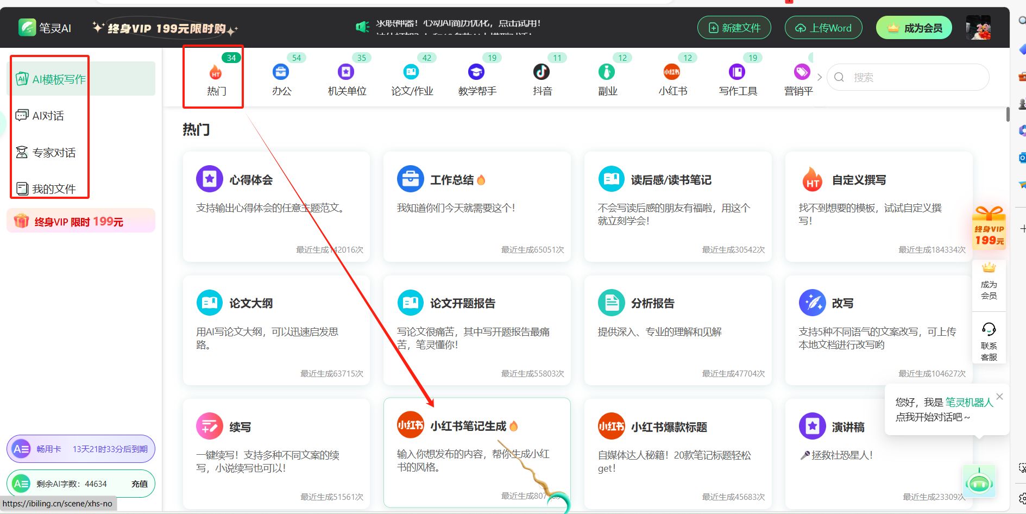The width and height of the screenshot is (1026, 514).
Task: Click description text 提供深入、专业的理解和见解
Action: 659,331
